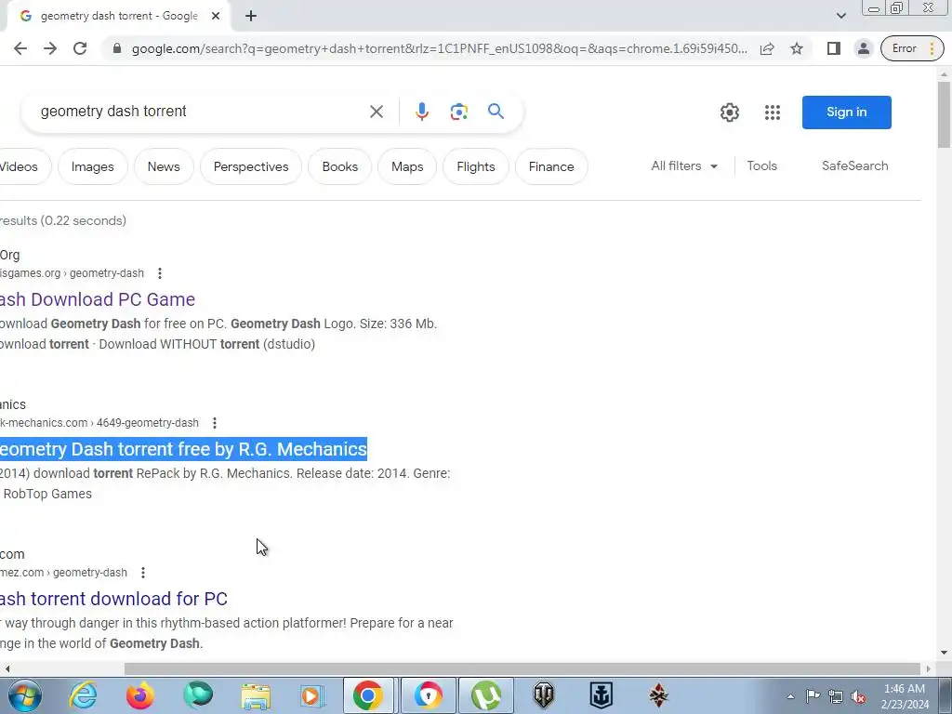Viewport: 952px width, 714px height.
Task: Sign in to Google account
Action: coord(846,112)
